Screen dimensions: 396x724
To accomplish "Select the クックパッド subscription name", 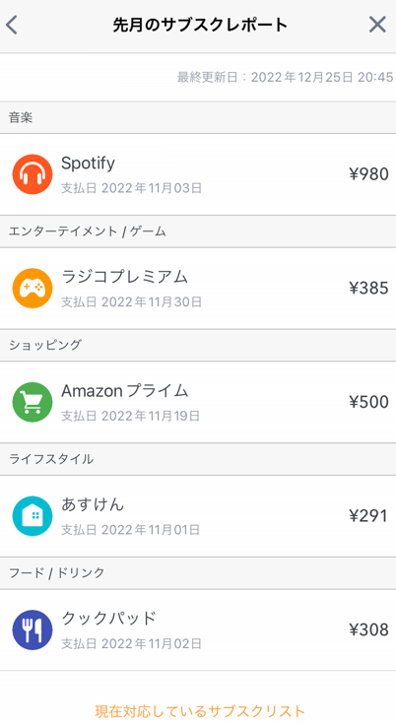I will pyautogui.click(x=108, y=619).
